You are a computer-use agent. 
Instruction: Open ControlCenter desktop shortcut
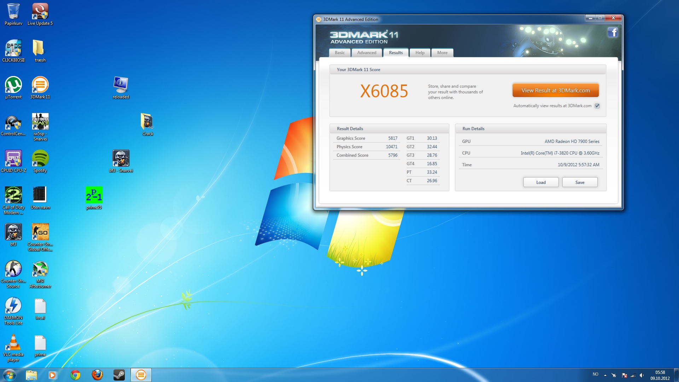tap(13, 125)
